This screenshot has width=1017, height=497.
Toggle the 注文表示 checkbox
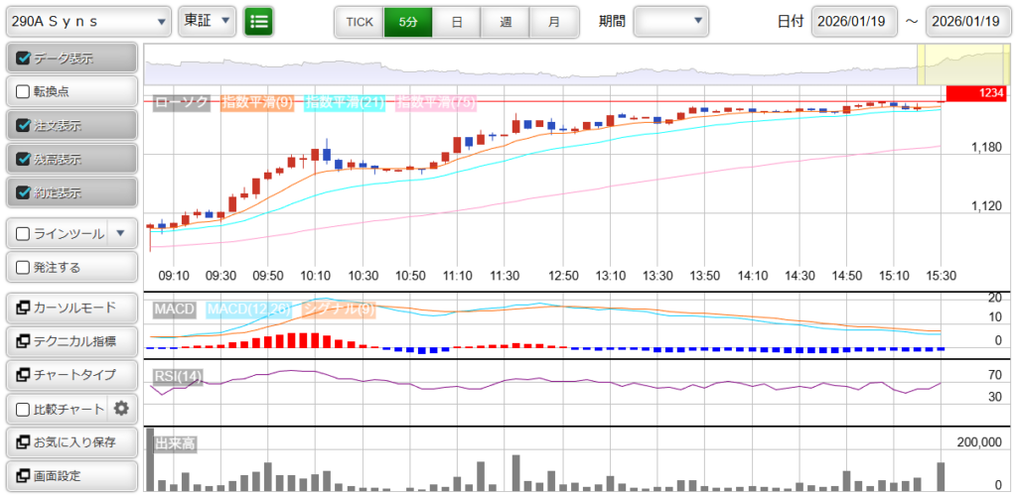[x=25, y=125]
